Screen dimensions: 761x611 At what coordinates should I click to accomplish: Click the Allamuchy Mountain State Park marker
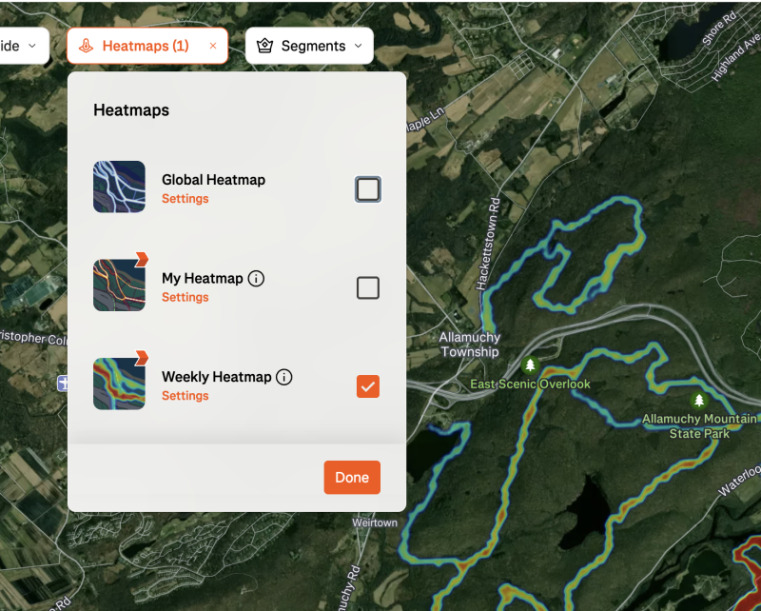click(x=699, y=401)
